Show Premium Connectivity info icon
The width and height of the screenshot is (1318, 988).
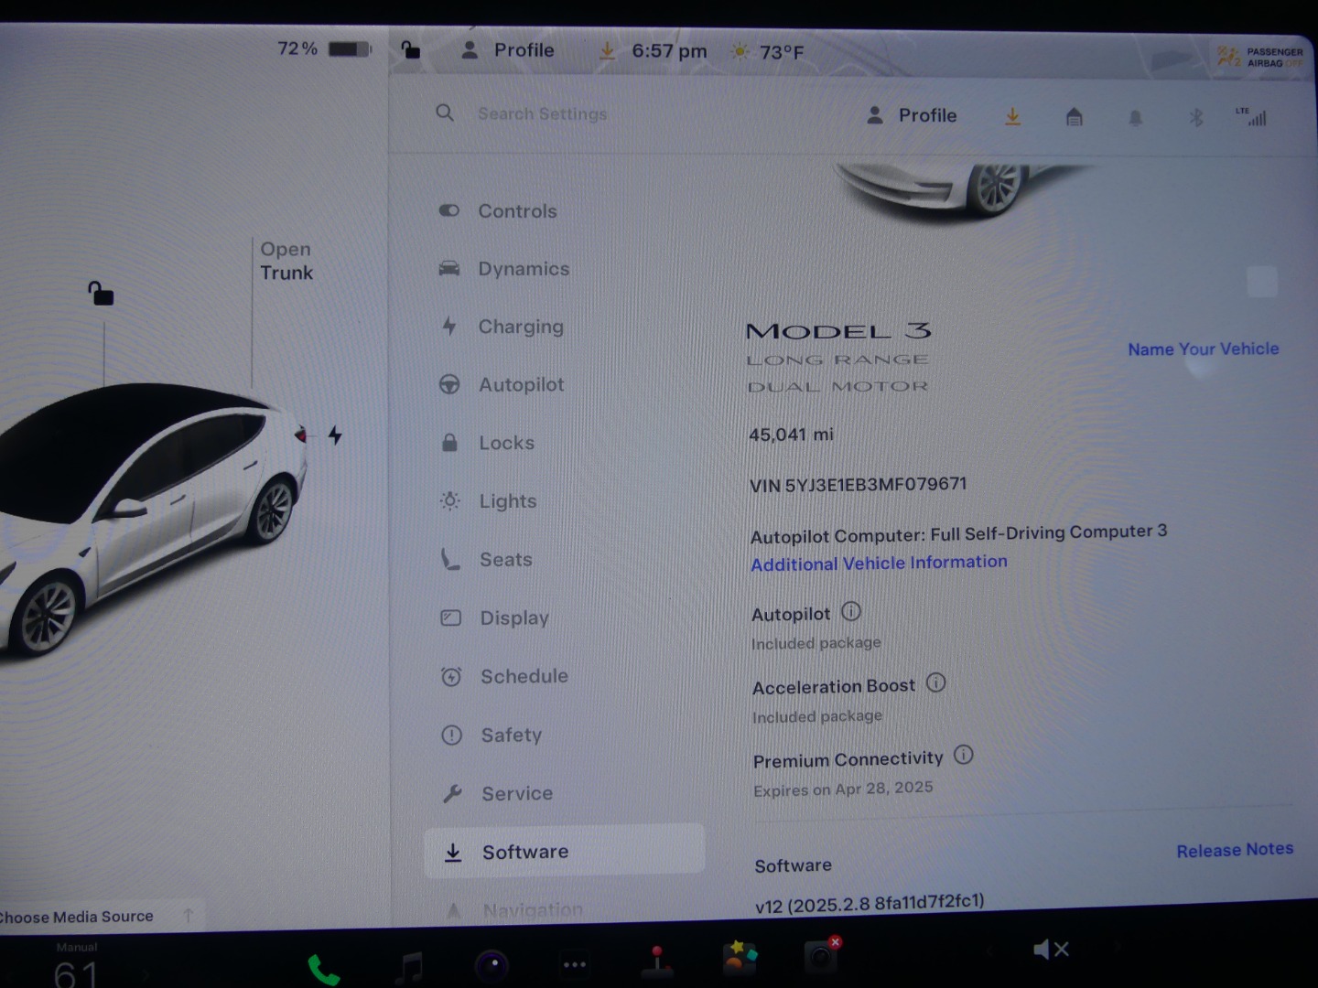[964, 755]
